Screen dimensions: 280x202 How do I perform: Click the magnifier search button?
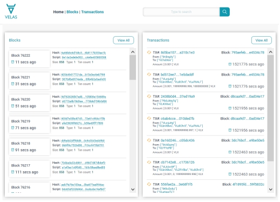224,12
